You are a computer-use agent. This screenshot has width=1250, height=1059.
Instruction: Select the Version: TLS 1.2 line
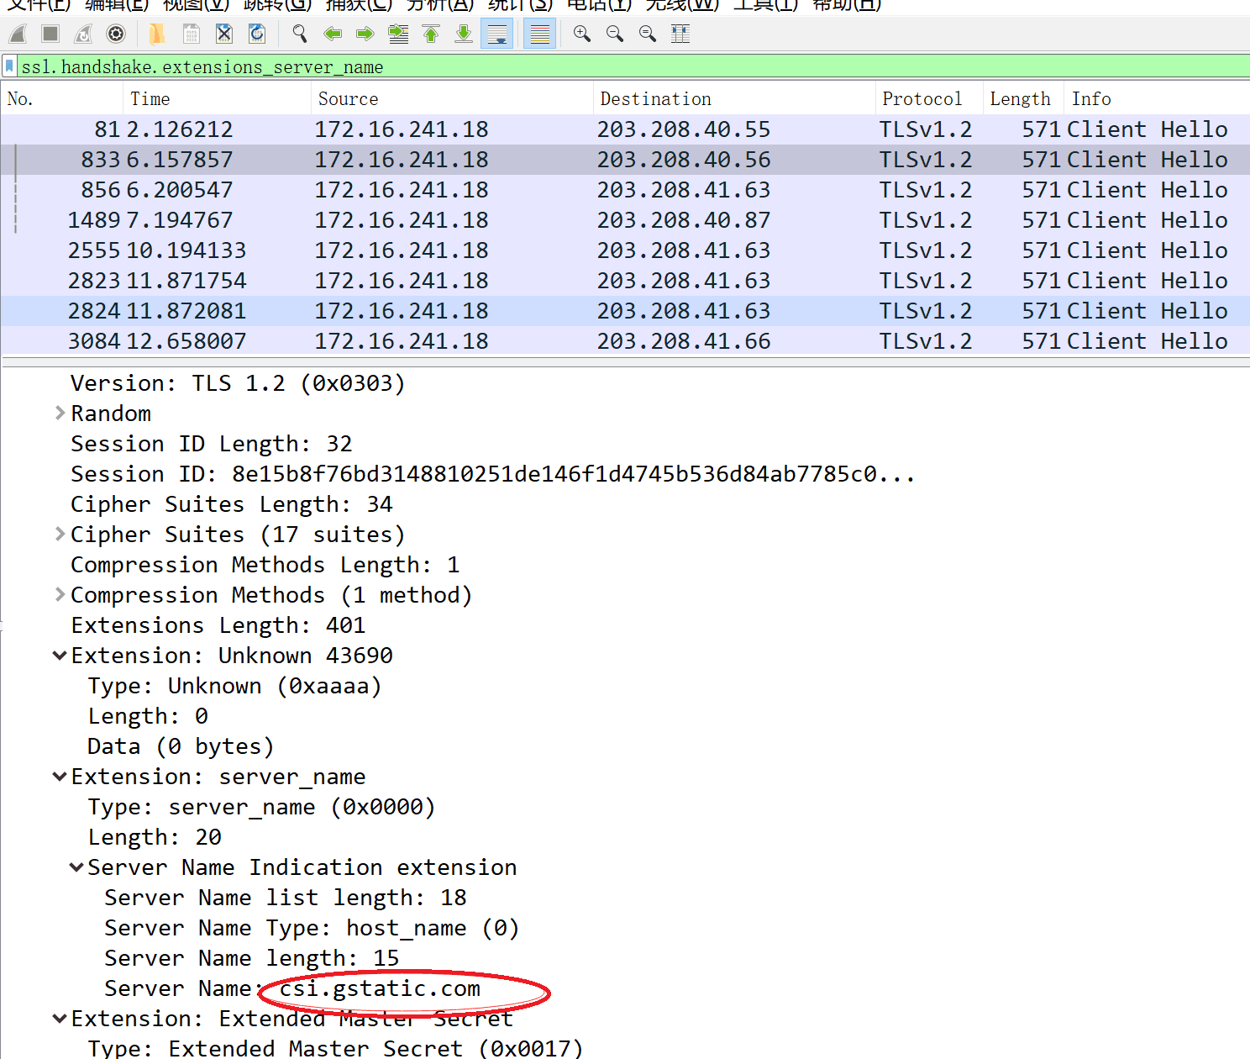pos(238,383)
